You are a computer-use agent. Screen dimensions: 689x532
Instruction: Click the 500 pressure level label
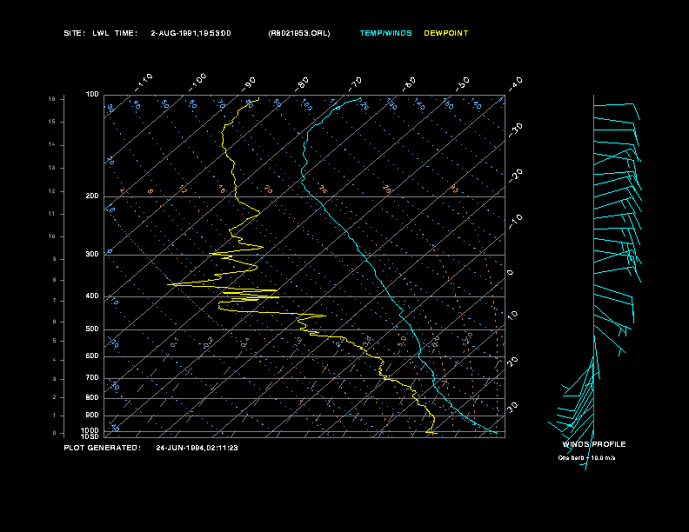point(92,329)
